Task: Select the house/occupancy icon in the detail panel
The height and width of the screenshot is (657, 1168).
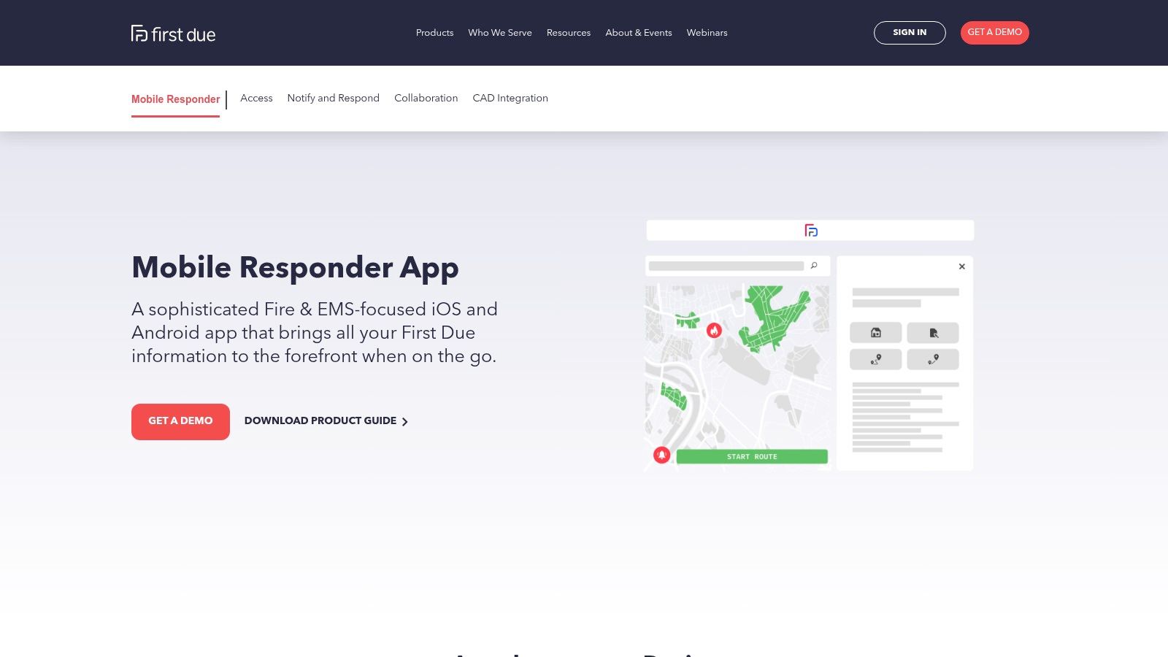Action: coord(875,332)
